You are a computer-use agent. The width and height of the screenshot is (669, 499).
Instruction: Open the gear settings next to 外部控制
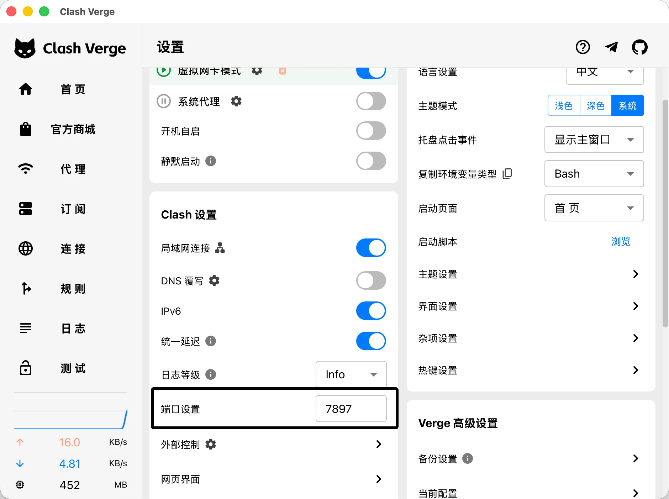(x=211, y=444)
